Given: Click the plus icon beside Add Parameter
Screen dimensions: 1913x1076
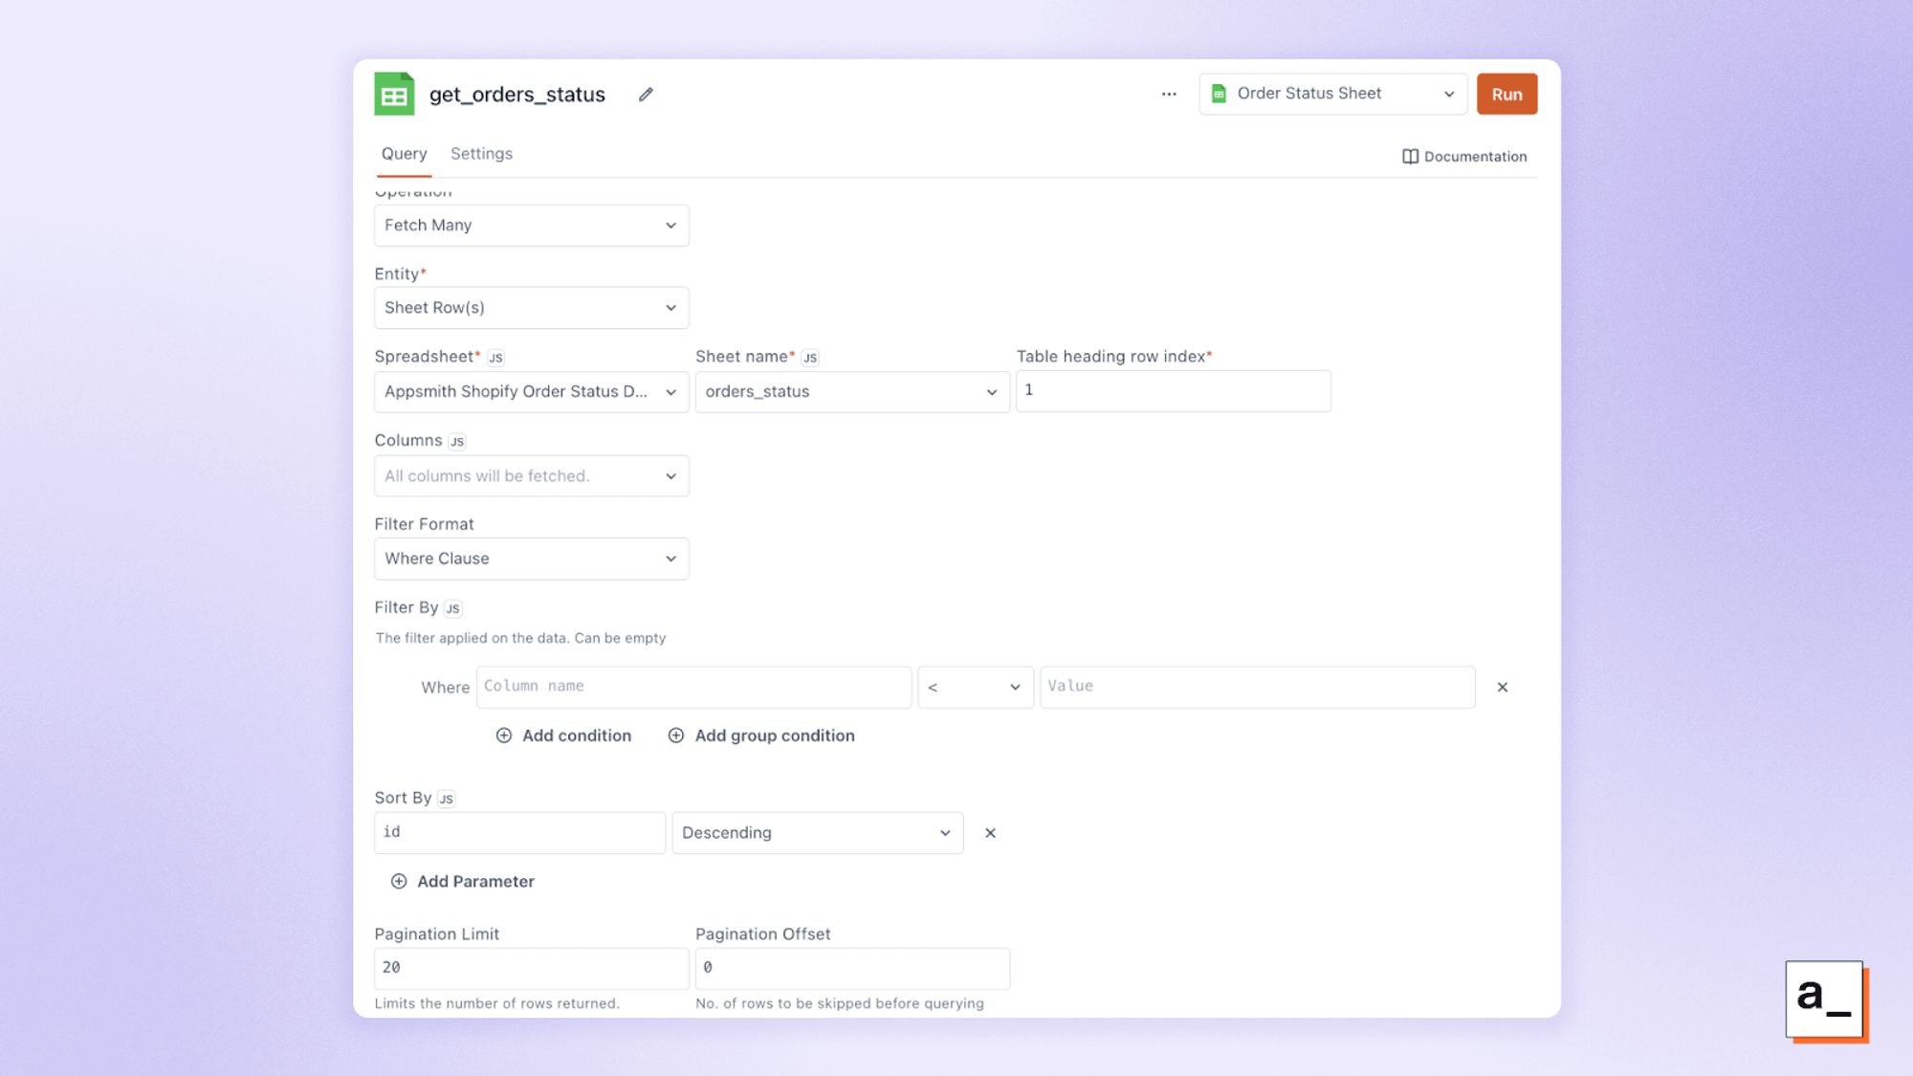Looking at the screenshot, I should [398, 881].
